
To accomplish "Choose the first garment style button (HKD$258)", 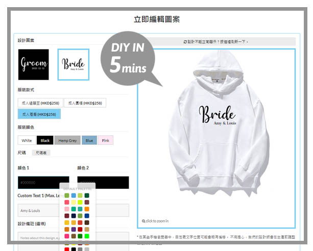I will coord(40,103).
